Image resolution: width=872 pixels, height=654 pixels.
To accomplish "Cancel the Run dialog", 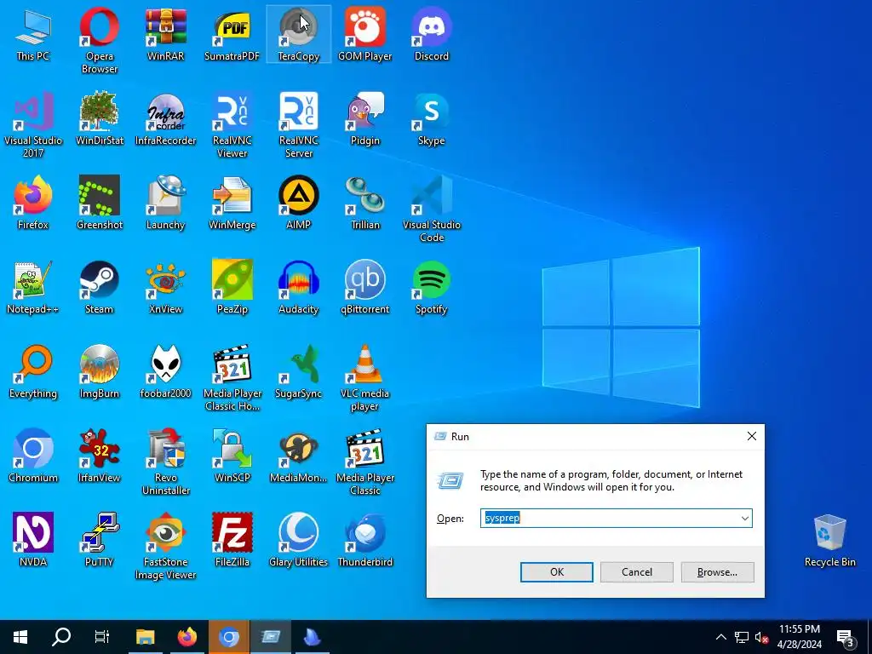I will [x=637, y=572].
